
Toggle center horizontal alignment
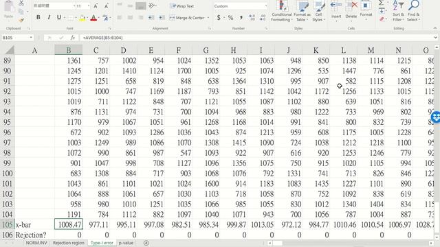coord(130,18)
